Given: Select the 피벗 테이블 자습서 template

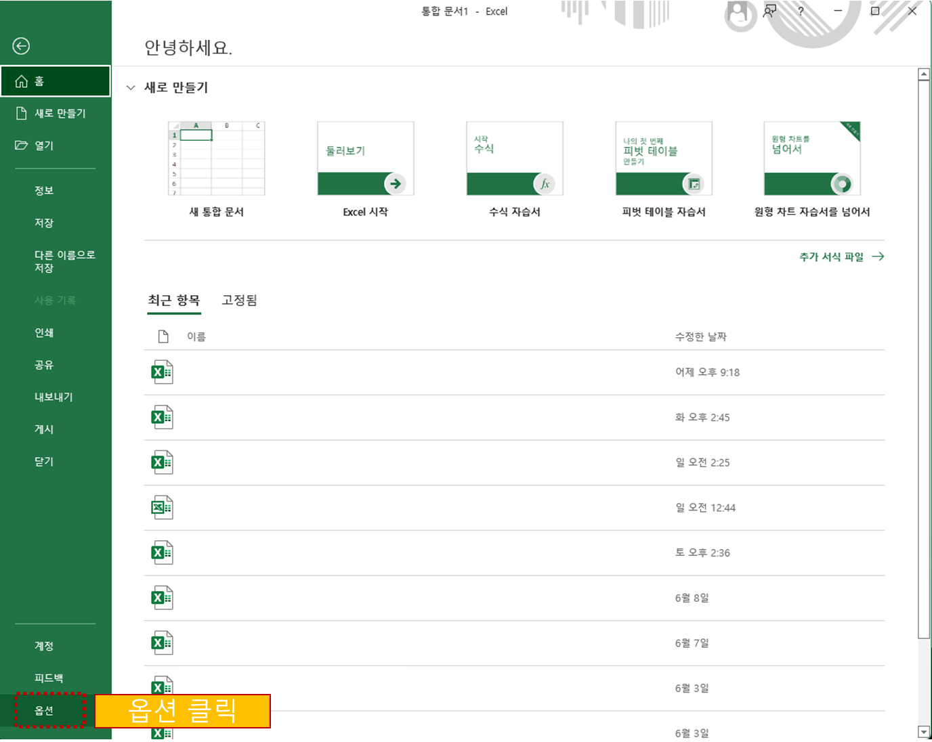Looking at the screenshot, I should click(664, 158).
